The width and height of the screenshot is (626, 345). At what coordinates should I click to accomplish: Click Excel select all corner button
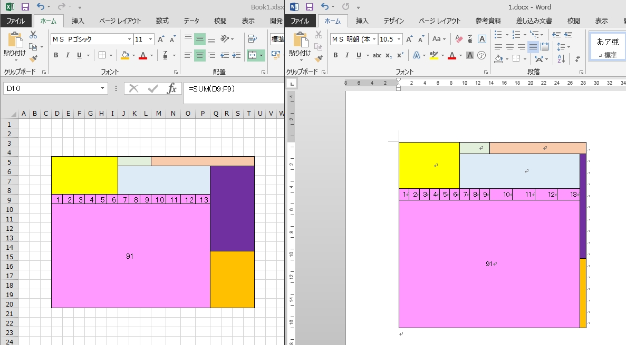(x=13, y=114)
